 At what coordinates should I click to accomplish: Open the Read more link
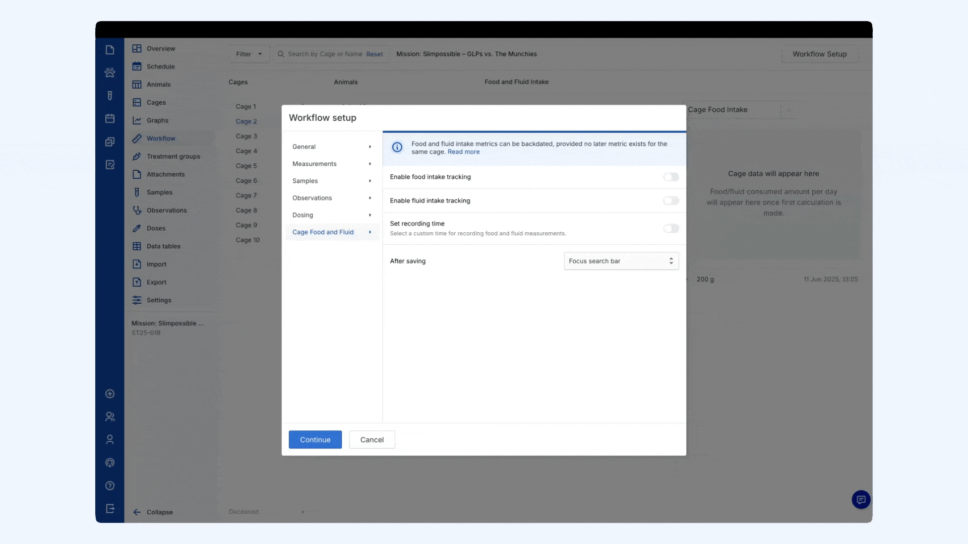463,152
